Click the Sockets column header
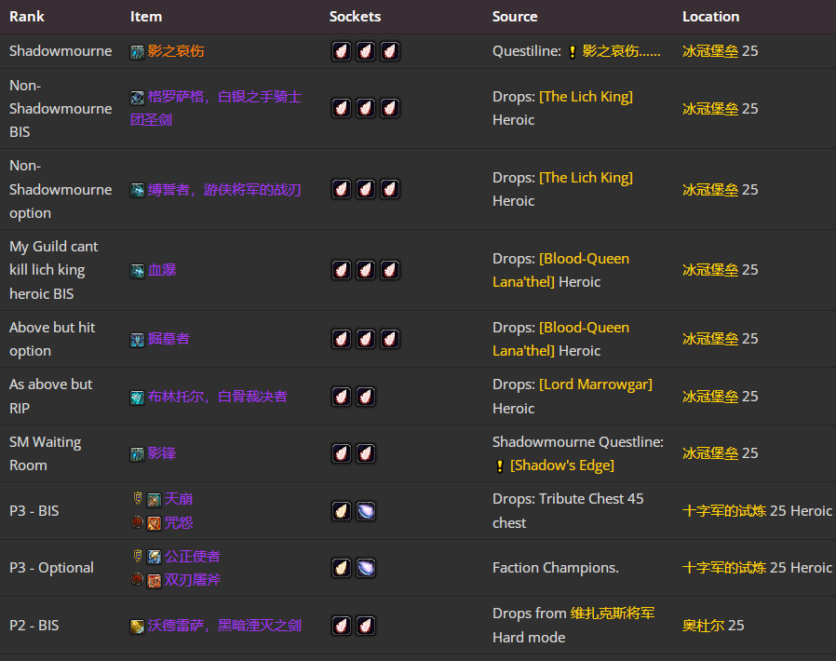Viewport: 836px width, 661px height. (355, 17)
